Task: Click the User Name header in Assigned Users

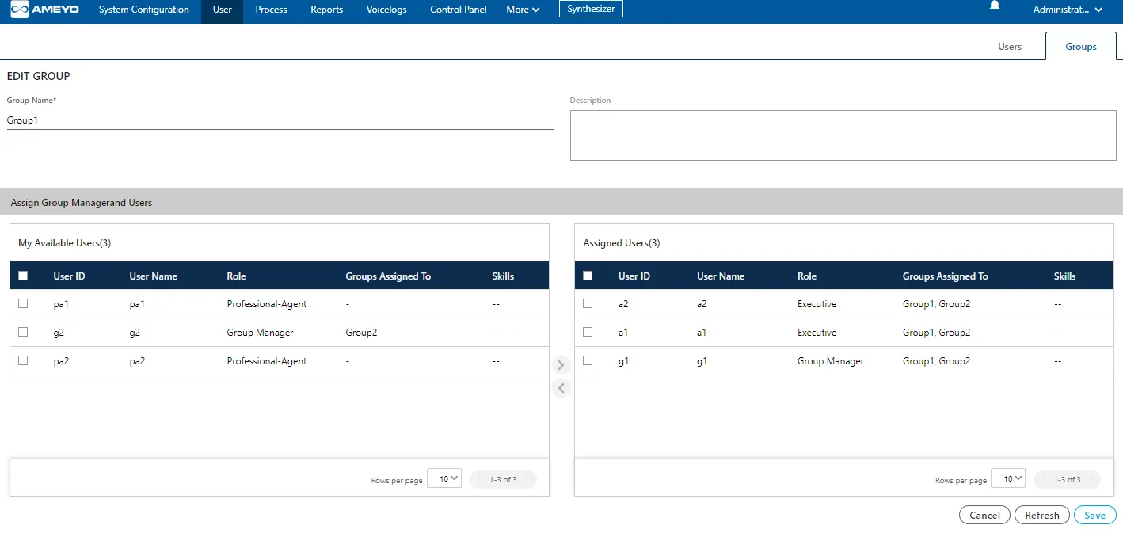Action: click(x=721, y=276)
